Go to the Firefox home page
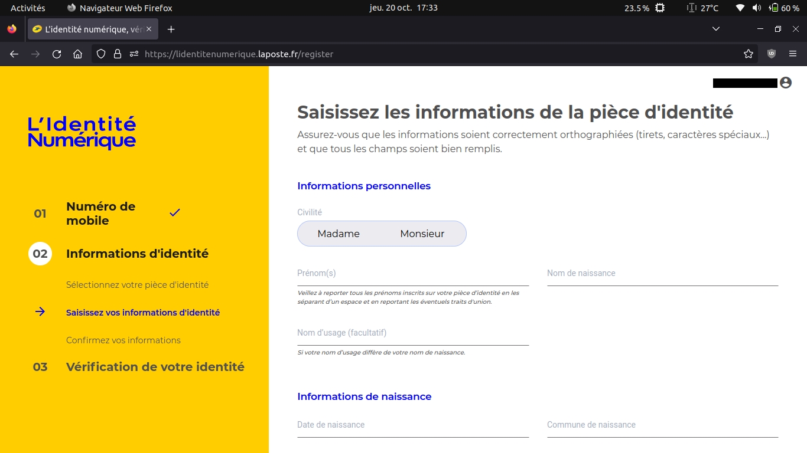Image resolution: width=807 pixels, height=453 pixels. (x=77, y=54)
